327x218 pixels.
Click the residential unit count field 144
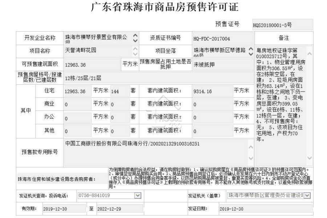tap(120, 91)
